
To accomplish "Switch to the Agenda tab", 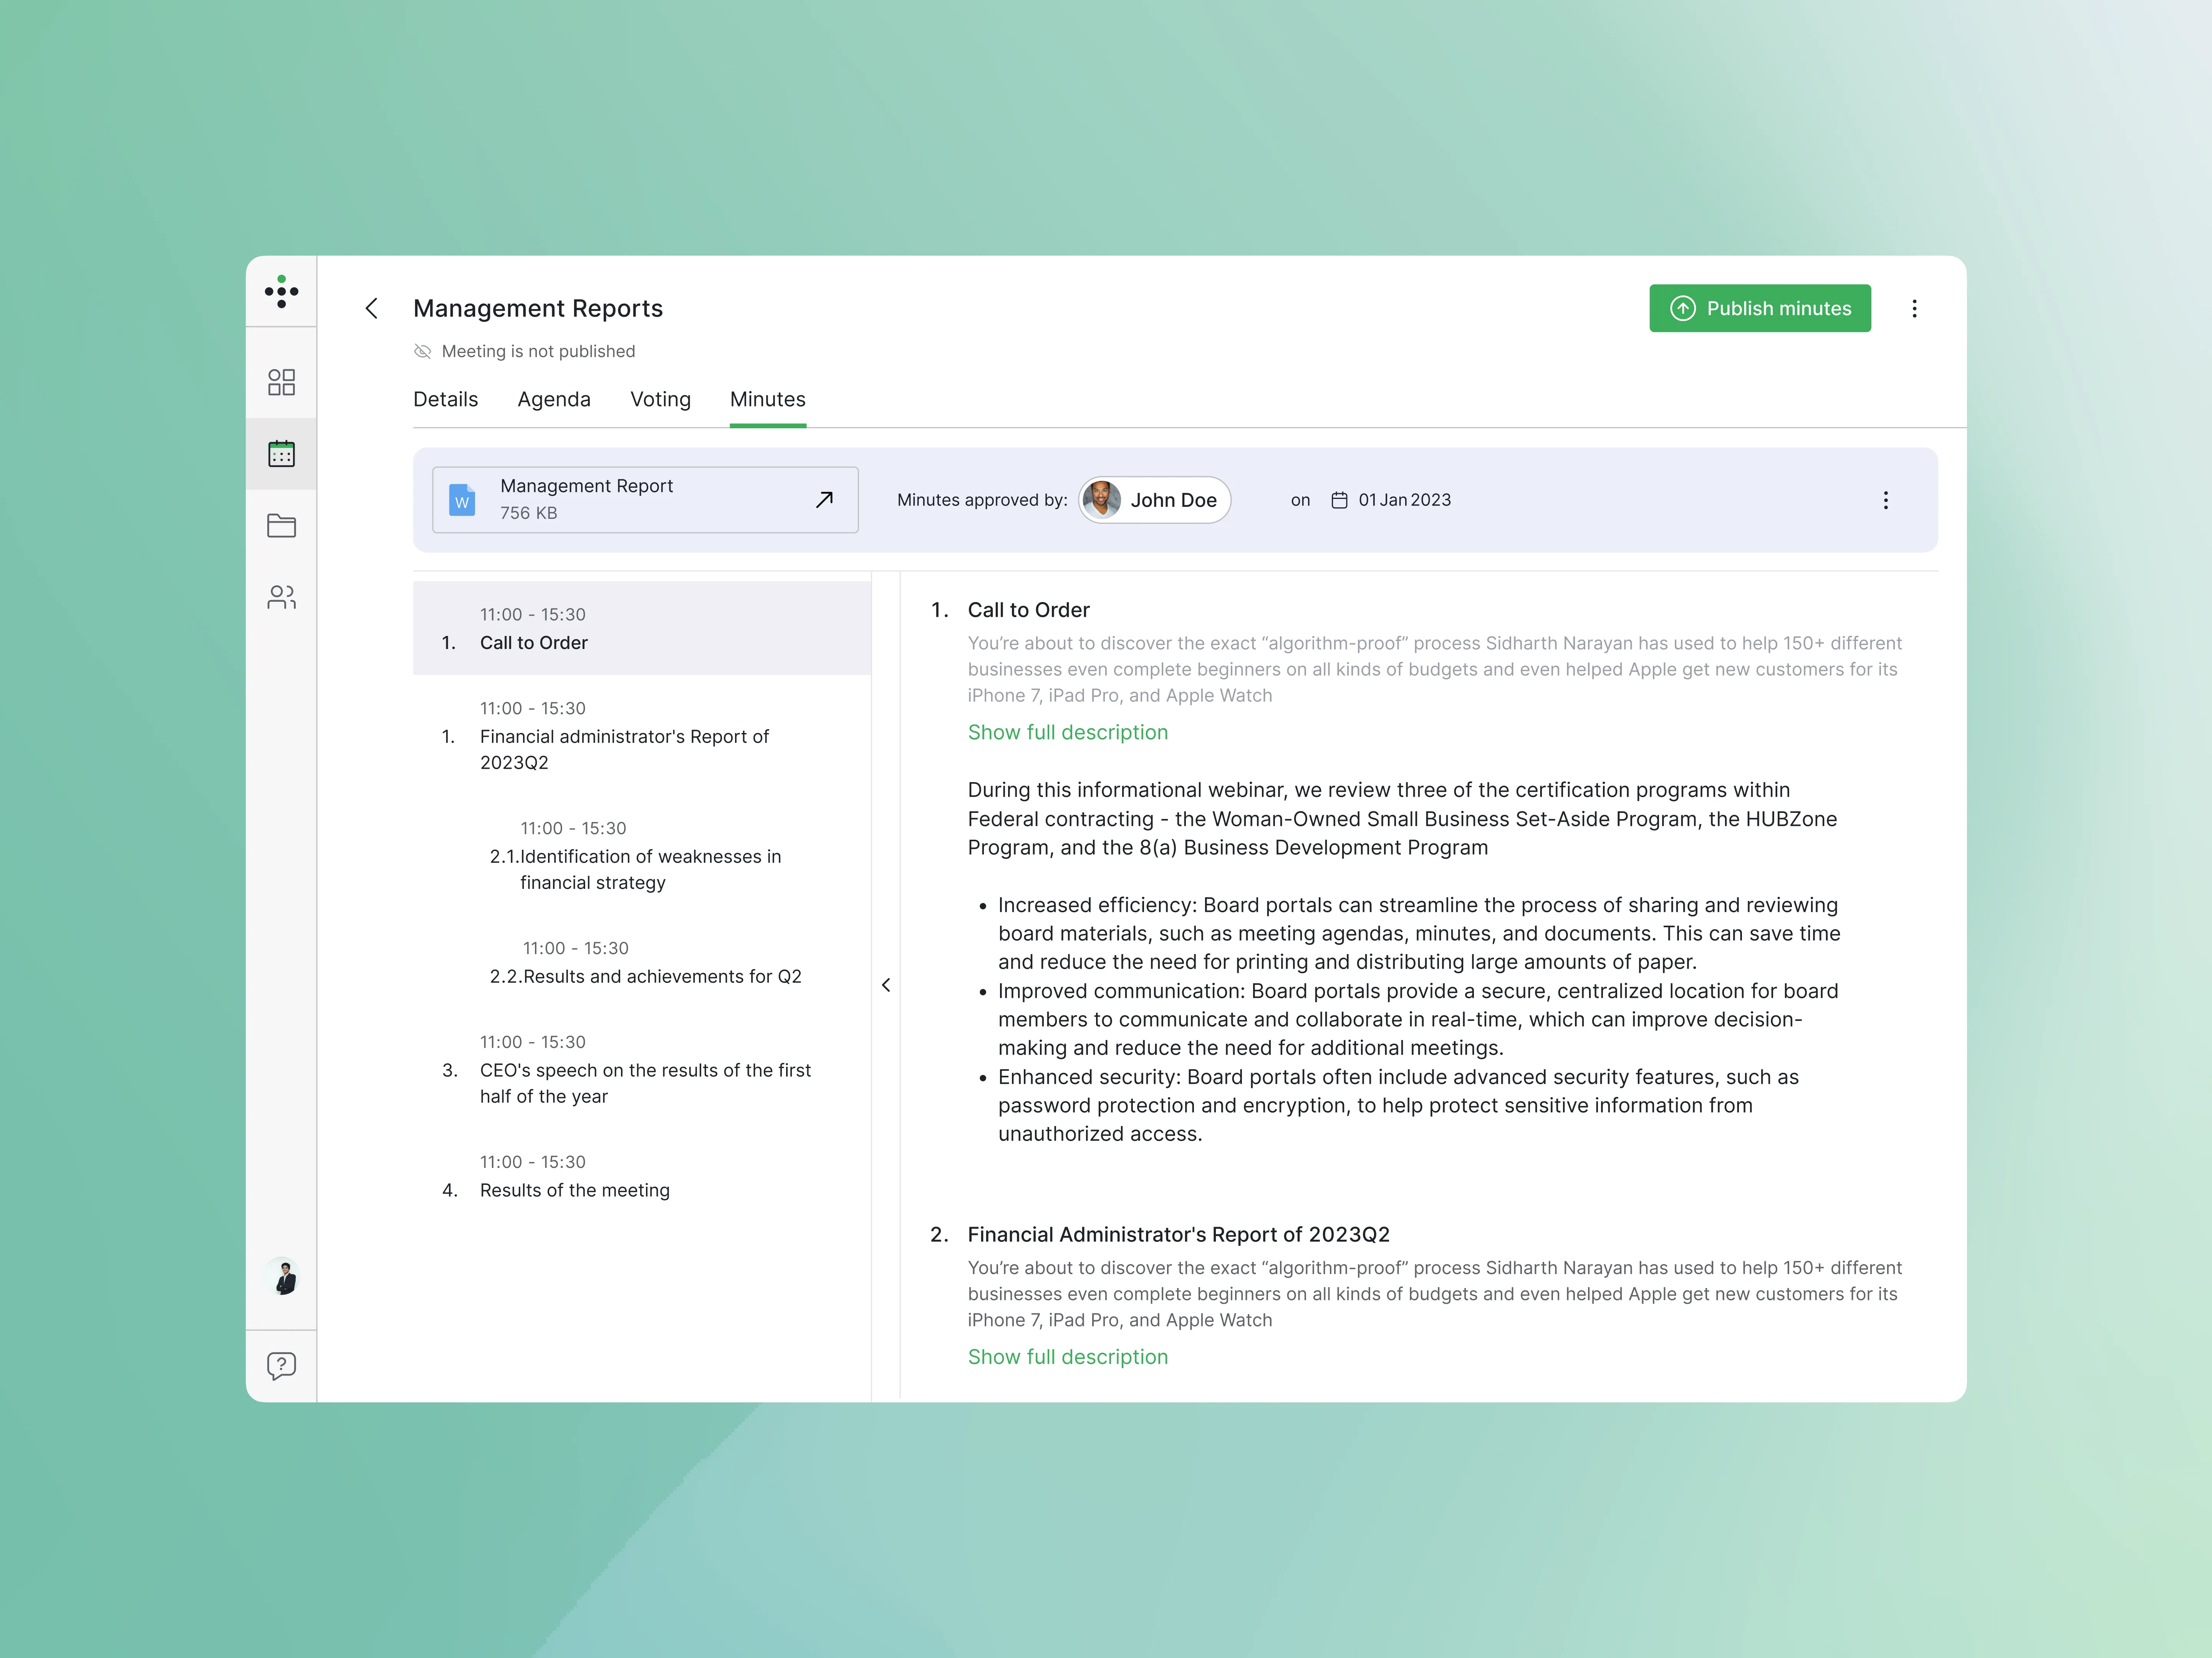I will click(554, 399).
